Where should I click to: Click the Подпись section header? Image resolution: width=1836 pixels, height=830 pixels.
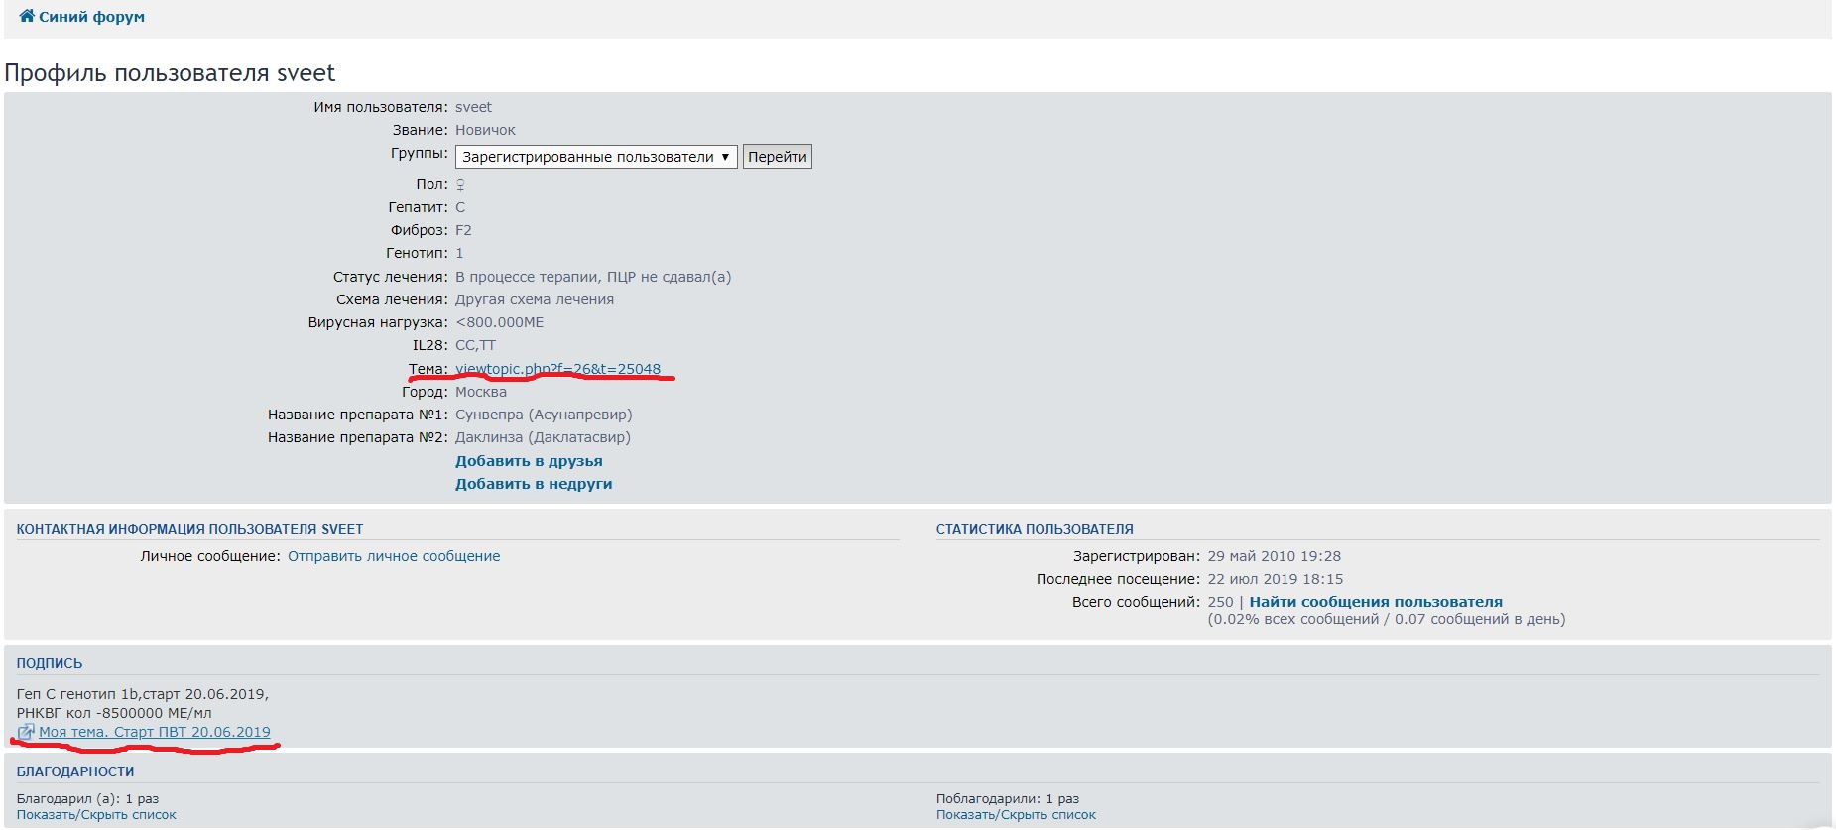(50, 663)
